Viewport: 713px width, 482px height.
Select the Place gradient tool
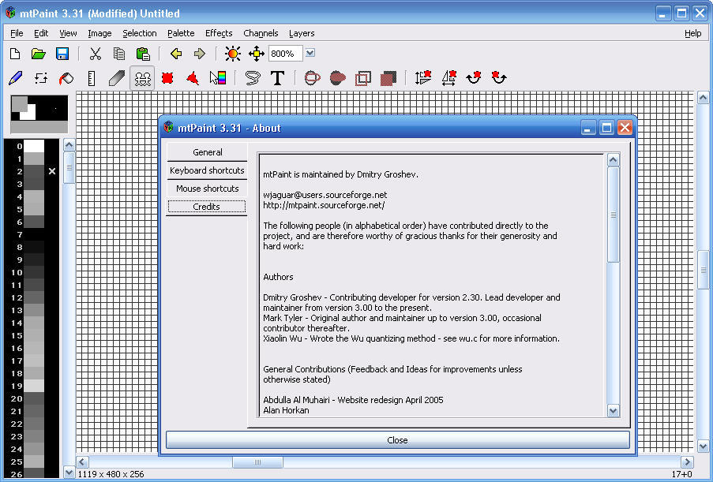coord(218,78)
